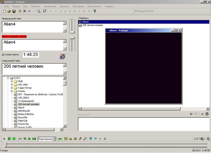This screenshot has height=153, width=211.
Task: Delete the item with the X toolbar icon
Action: pyautogui.click(x=25, y=11)
